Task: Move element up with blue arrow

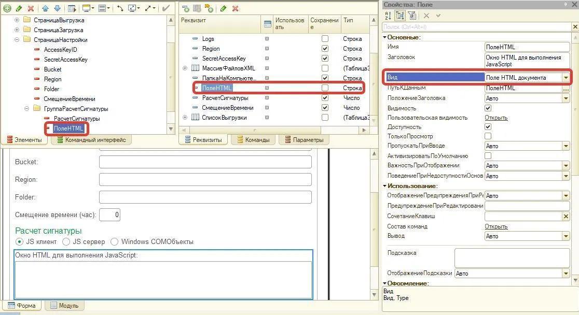Action: [x=46, y=8]
